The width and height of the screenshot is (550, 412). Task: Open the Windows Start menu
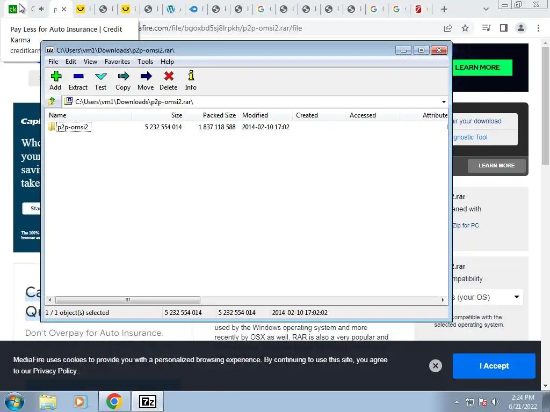click(15, 402)
